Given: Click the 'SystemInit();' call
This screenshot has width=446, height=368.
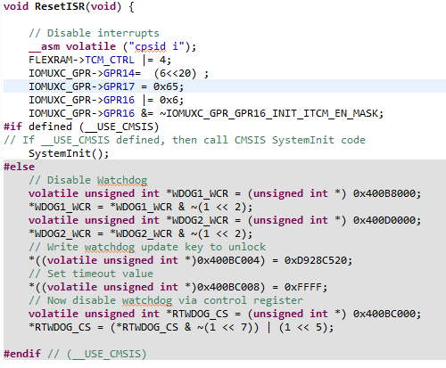Looking at the screenshot, I should click(69, 153).
